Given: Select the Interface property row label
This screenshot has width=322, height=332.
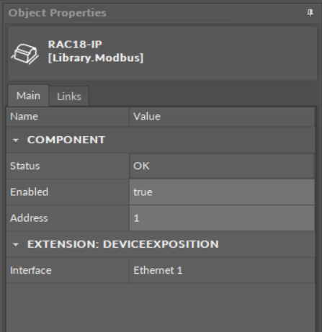Looking at the screenshot, I should [31, 271].
